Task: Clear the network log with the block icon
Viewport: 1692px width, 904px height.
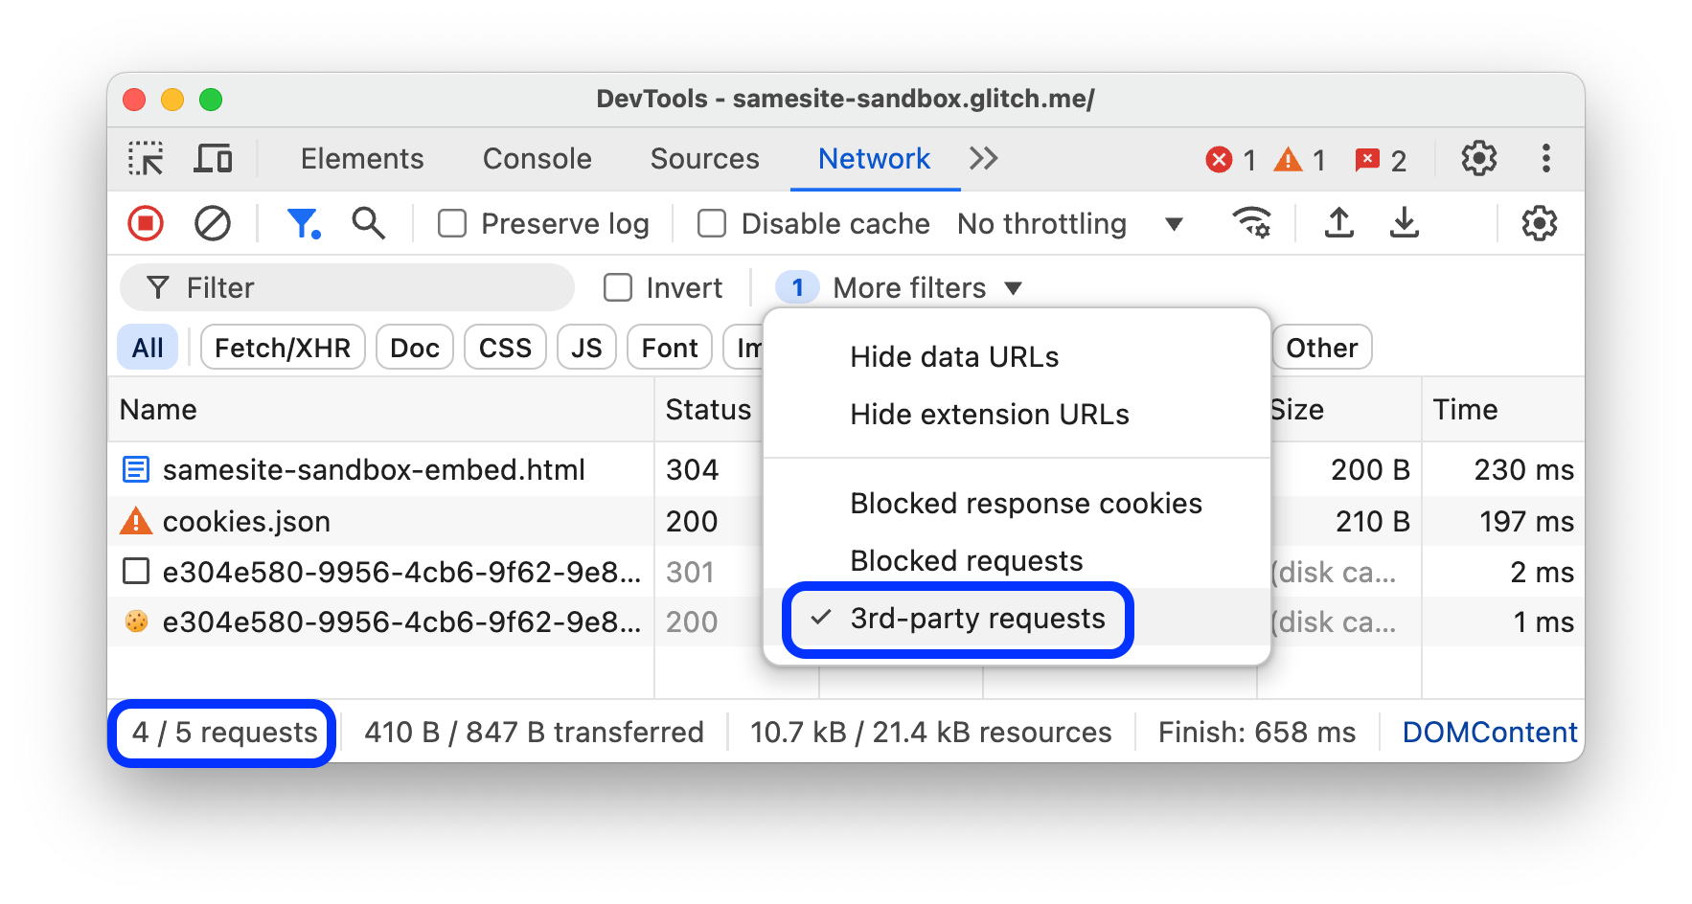Action: click(213, 223)
